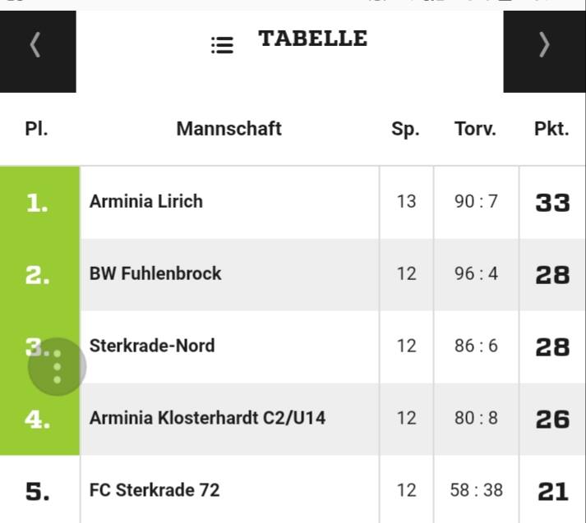Image resolution: width=586 pixels, height=523 pixels.
Task: Tap Arminia Lirich's 33 points
Action: coord(552,203)
